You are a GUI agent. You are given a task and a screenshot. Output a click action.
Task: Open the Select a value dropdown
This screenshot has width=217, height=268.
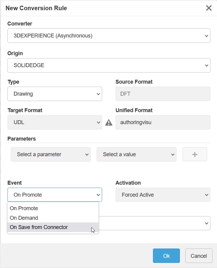pos(137,154)
